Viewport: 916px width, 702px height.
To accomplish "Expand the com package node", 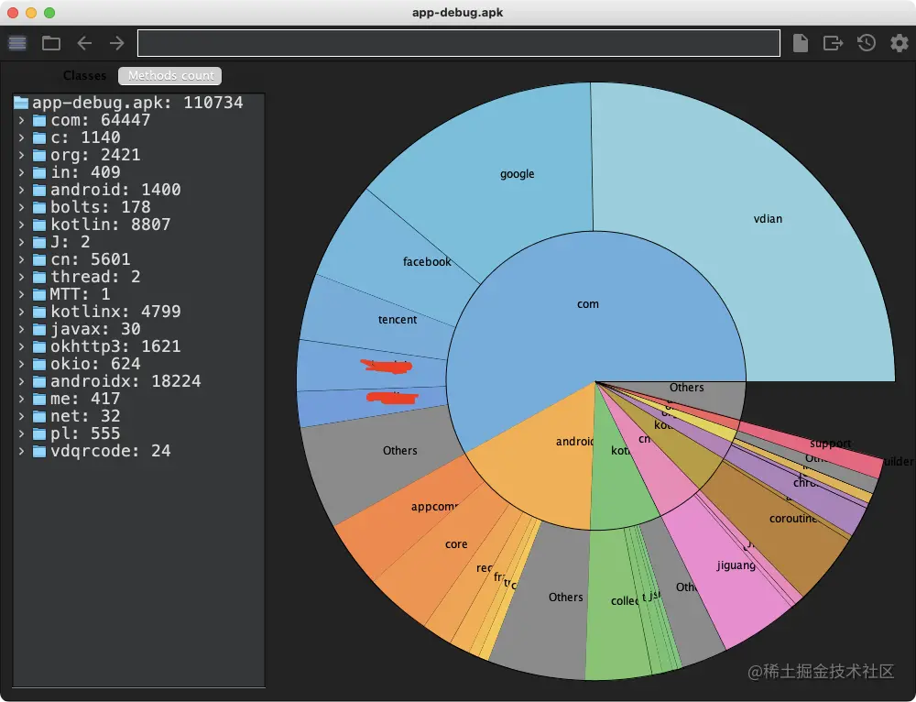I will pos(21,120).
